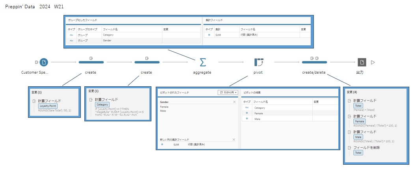
Task: Click the ピボットされたフィールド panel header
Action: pos(174,93)
